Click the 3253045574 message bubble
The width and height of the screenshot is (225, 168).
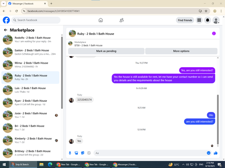85,99
